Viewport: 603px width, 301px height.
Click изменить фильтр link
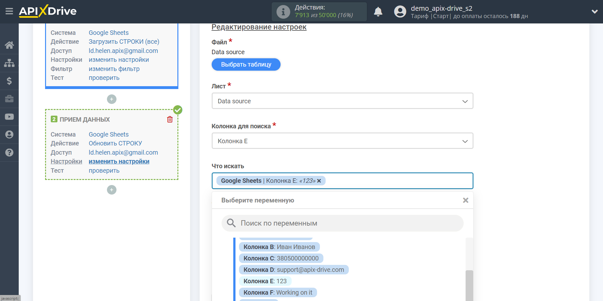click(x=114, y=69)
